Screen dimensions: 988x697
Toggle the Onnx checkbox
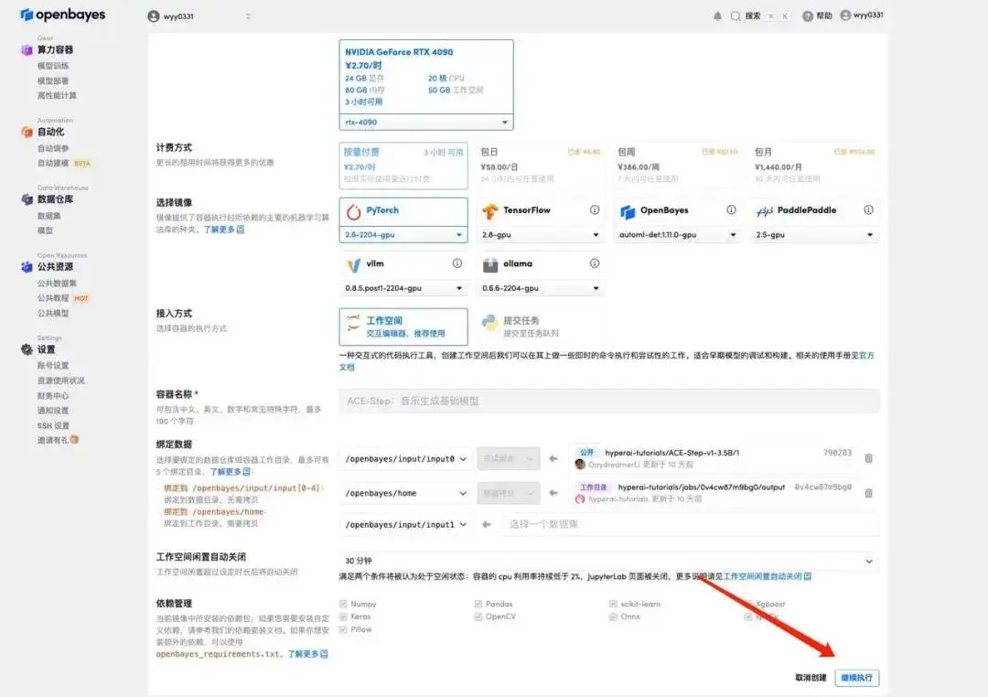[x=613, y=617]
